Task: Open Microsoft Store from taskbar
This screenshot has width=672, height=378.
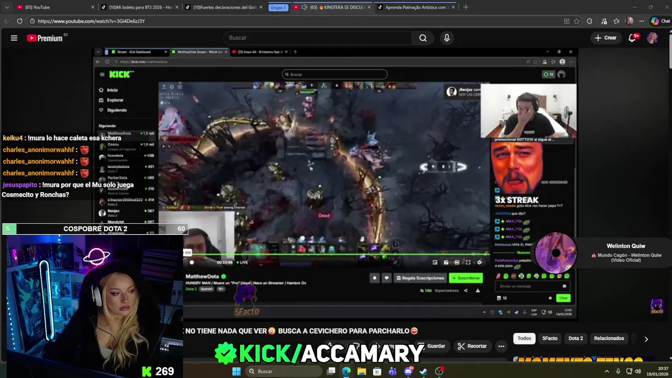Action: [x=377, y=371]
